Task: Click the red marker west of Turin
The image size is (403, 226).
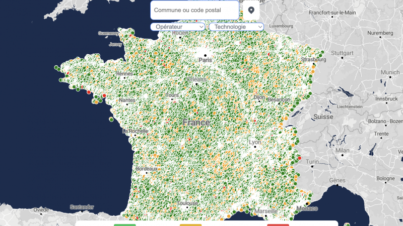Action: pyautogui.click(x=300, y=158)
